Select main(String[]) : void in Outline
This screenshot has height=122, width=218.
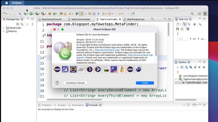point(197,83)
